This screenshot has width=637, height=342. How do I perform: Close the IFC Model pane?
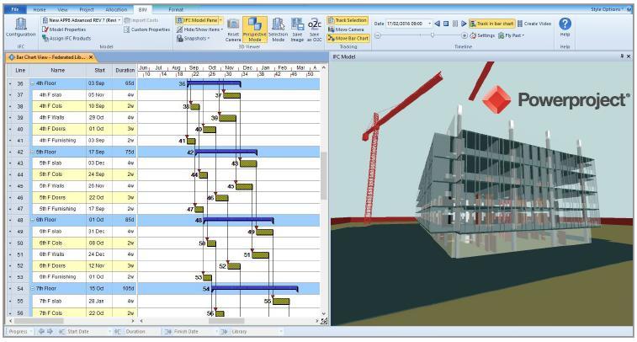629,56
